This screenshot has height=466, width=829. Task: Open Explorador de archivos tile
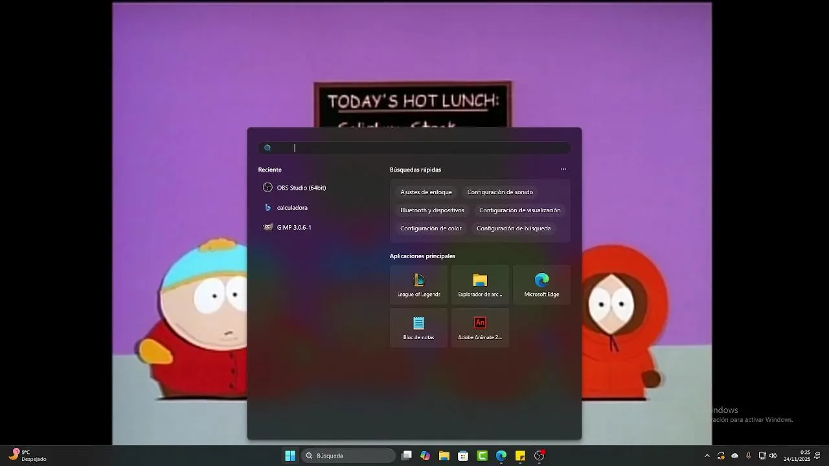tap(480, 285)
